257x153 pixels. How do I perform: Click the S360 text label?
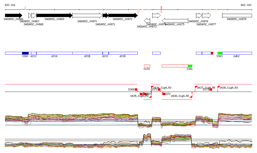[x=25, y=56]
